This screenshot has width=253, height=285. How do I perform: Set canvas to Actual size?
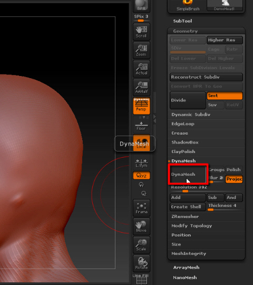(141, 69)
